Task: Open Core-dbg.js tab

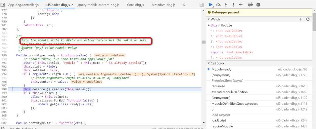Action: tap(135, 5)
